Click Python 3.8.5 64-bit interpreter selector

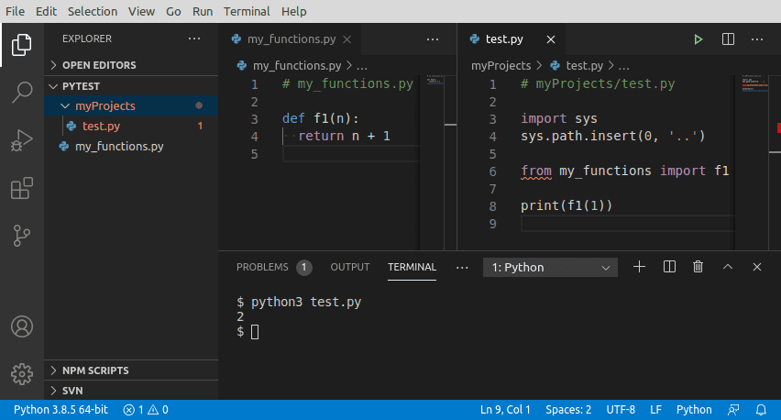(x=60, y=410)
